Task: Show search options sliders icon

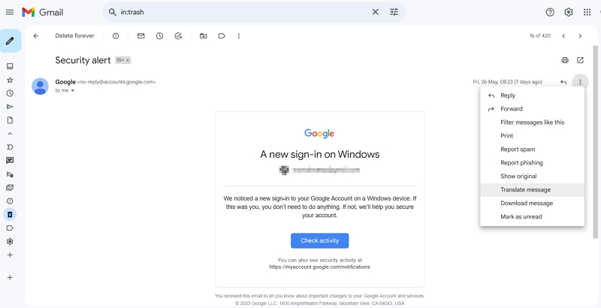Action: 394,12
